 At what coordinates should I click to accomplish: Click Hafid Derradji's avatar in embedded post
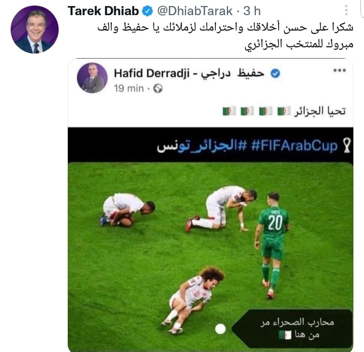[92, 78]
